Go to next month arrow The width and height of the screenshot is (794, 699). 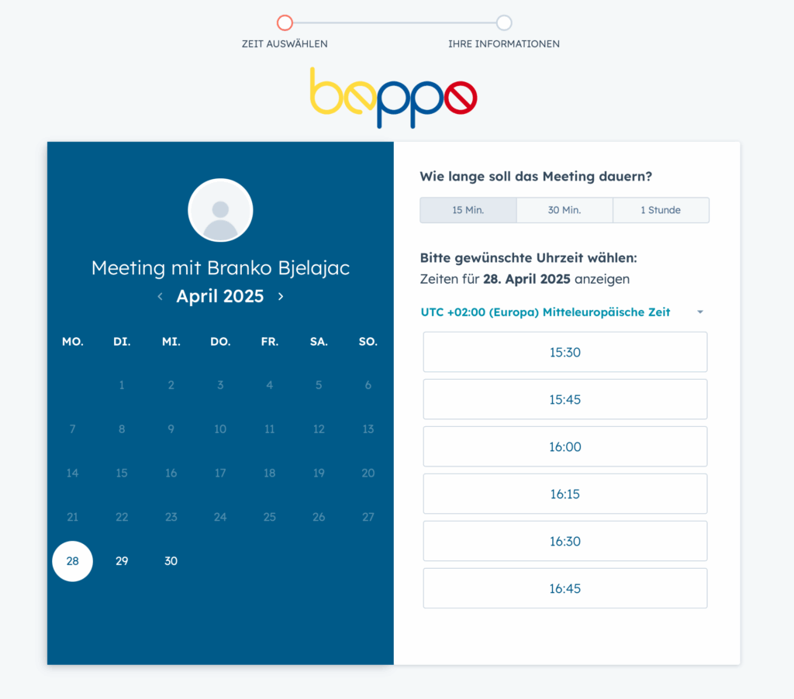tap(281, 297)
